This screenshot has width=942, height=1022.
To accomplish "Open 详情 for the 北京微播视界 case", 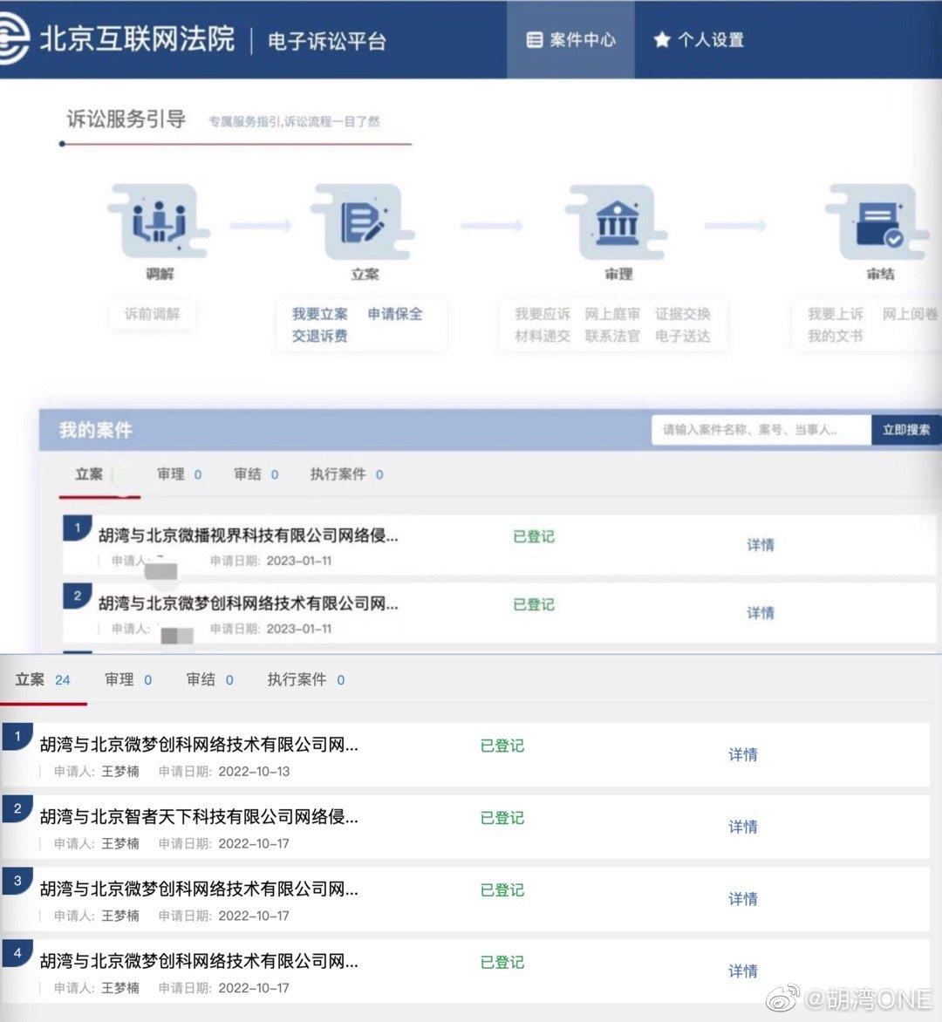I will (x=760, y=545).
